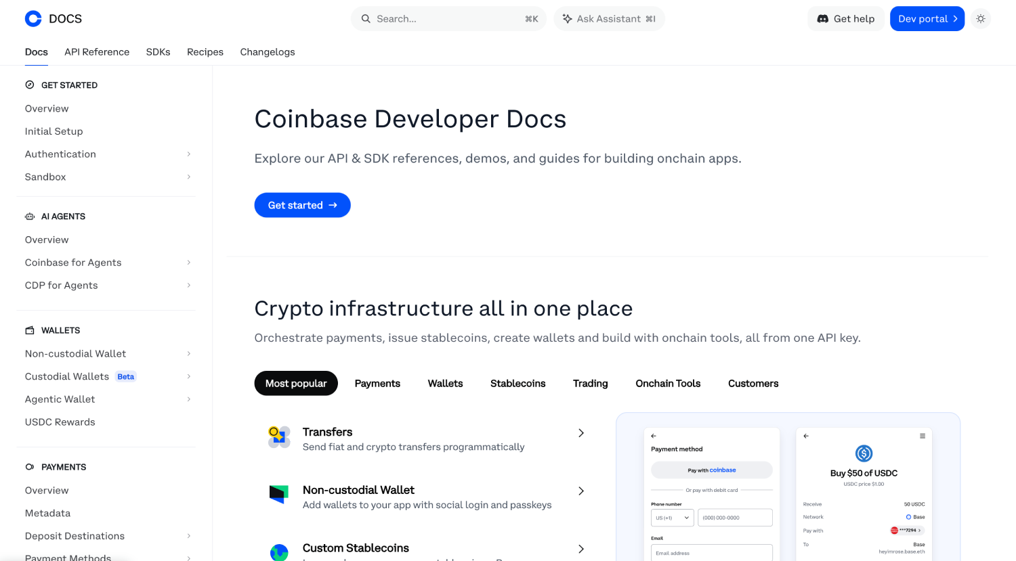This screenshot has height=561, width=1016.
Task: Select the Stablecoins filter tab
Action: (518, 383)
